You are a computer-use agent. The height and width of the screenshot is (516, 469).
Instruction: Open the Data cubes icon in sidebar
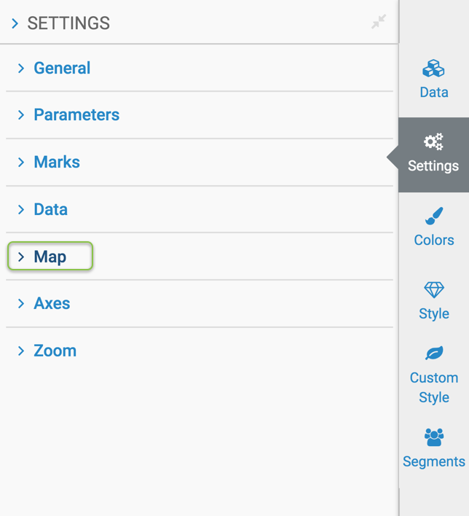433,69
